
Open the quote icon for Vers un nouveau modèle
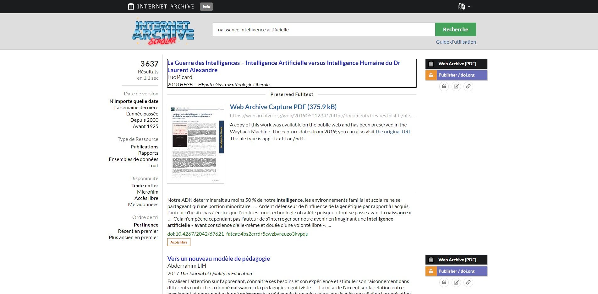click(444, 282)
